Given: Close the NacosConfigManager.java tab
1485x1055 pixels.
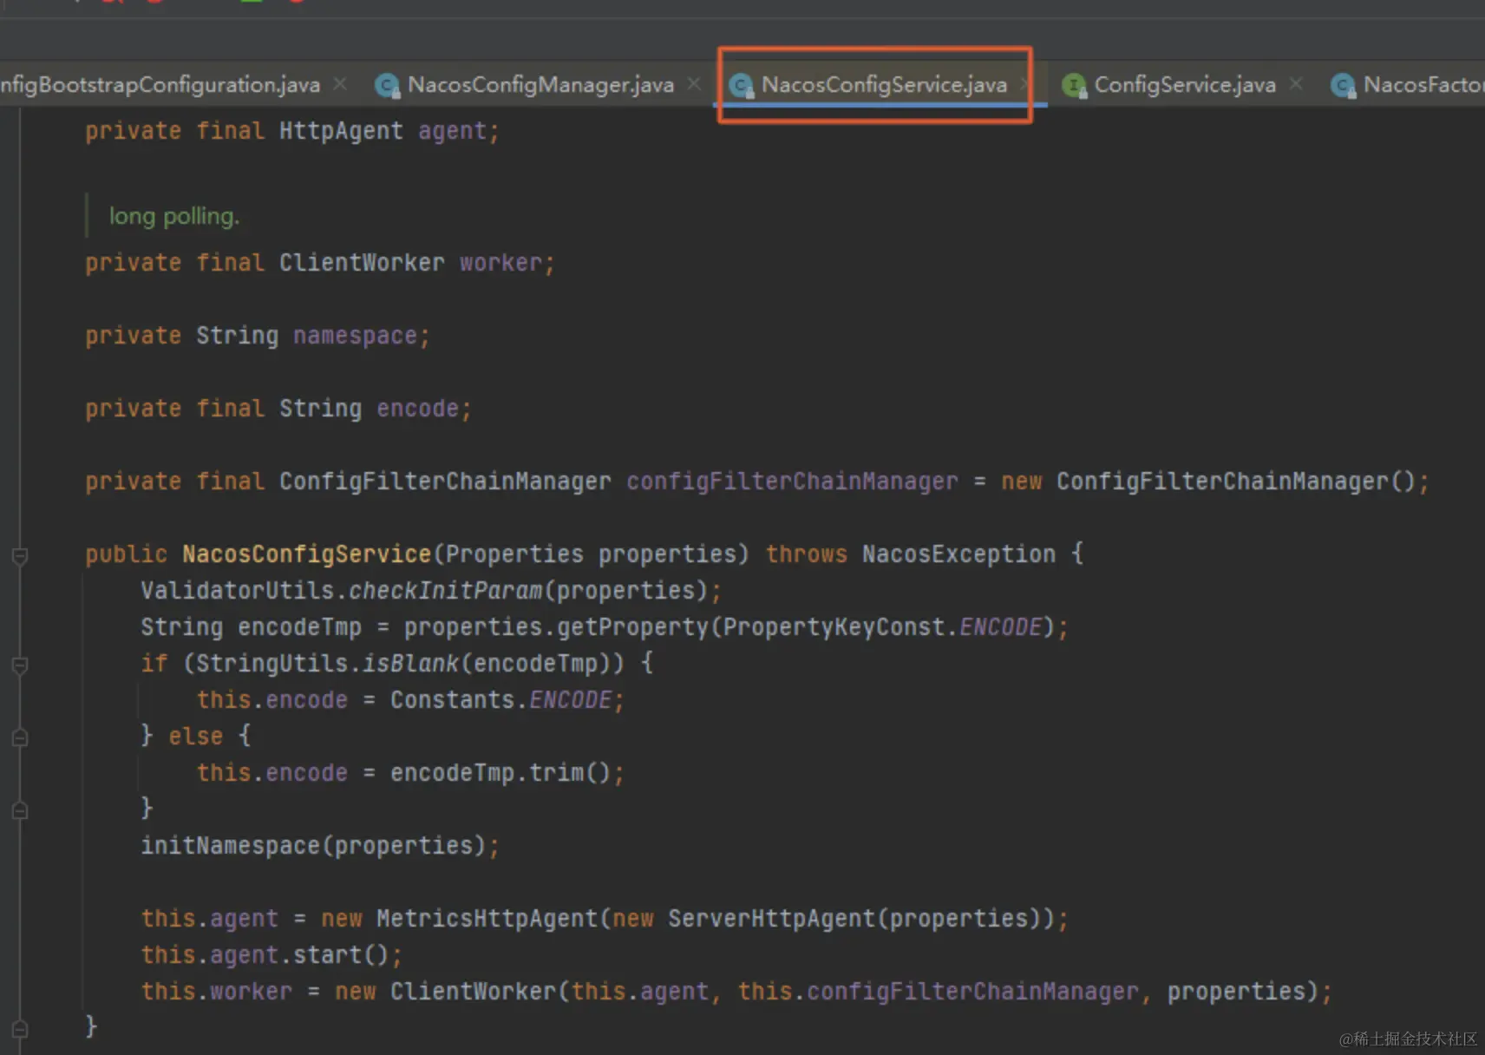Looking at the screenshot, I should coord(694,84).
